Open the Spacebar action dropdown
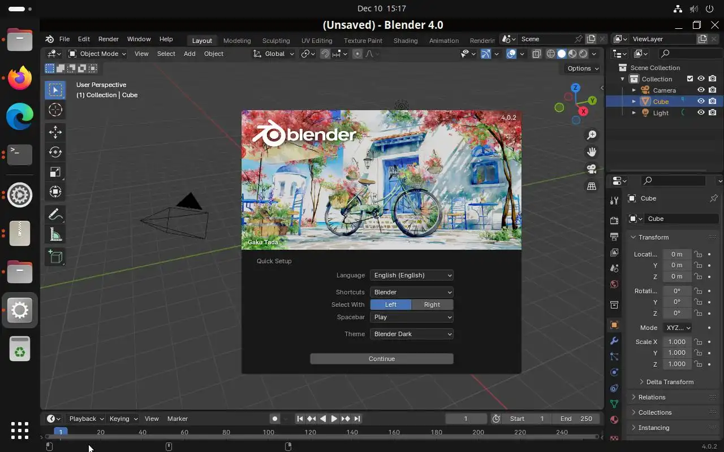Screen dimensions: 724x452 [412, 317]
